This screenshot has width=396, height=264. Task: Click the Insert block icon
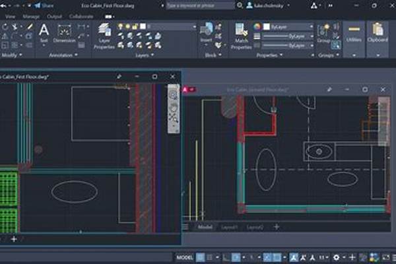pyautogui.click(x=207, y=33)
